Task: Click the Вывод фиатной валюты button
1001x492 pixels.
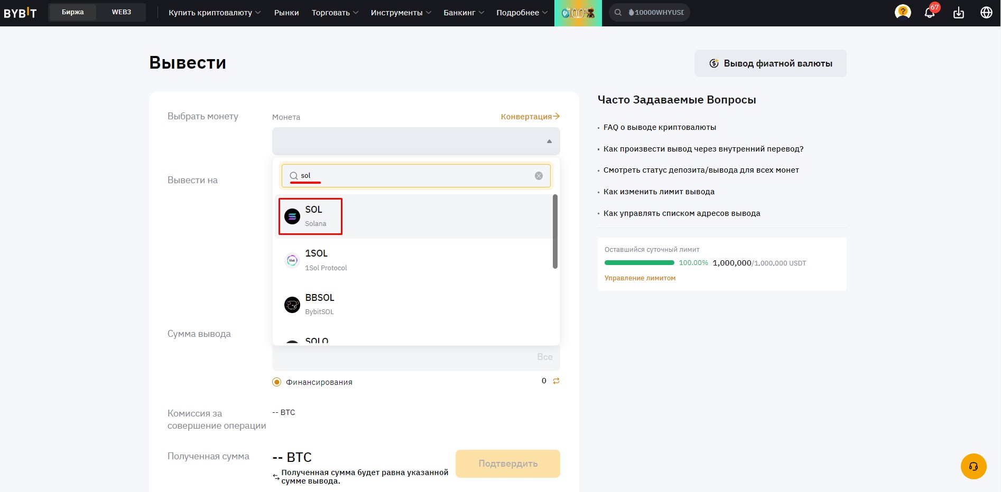Action: pos(771,63)
